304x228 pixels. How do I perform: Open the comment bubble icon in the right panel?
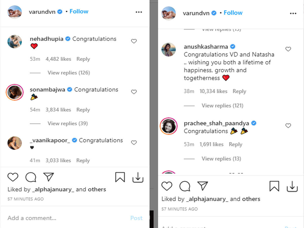click(x=185, y=186)
